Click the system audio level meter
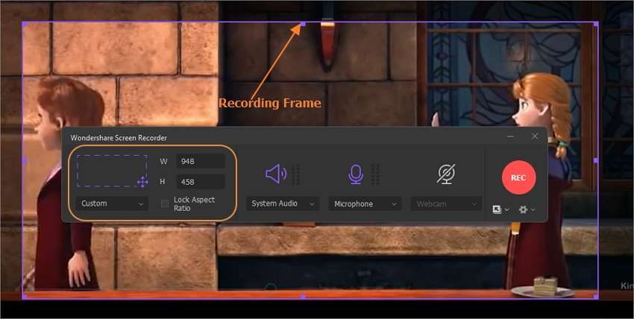The width and height of the screenshot is (634, 319). pos(295,174)
